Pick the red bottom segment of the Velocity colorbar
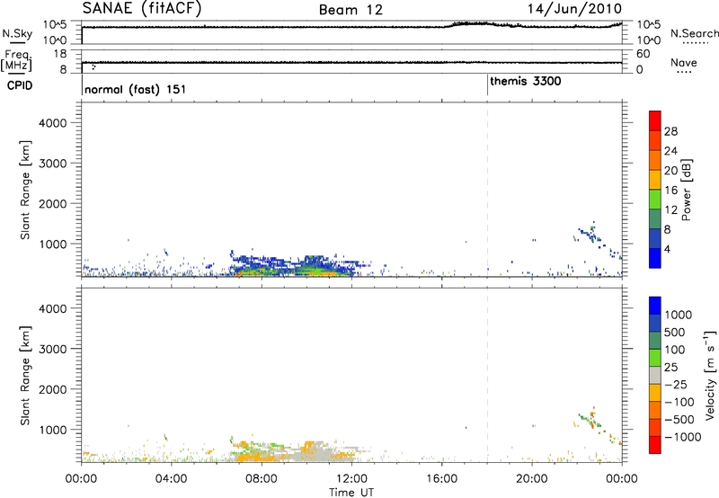Viewport: 719px width, 498px height. 655,445
